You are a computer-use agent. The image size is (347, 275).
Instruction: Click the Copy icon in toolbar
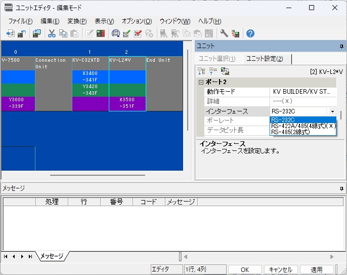[x=63, y=33]
